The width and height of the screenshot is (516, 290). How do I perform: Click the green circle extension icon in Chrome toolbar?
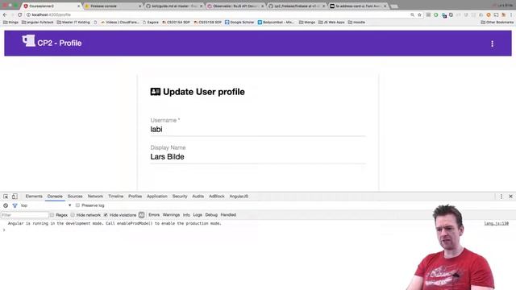coord(435,14)
